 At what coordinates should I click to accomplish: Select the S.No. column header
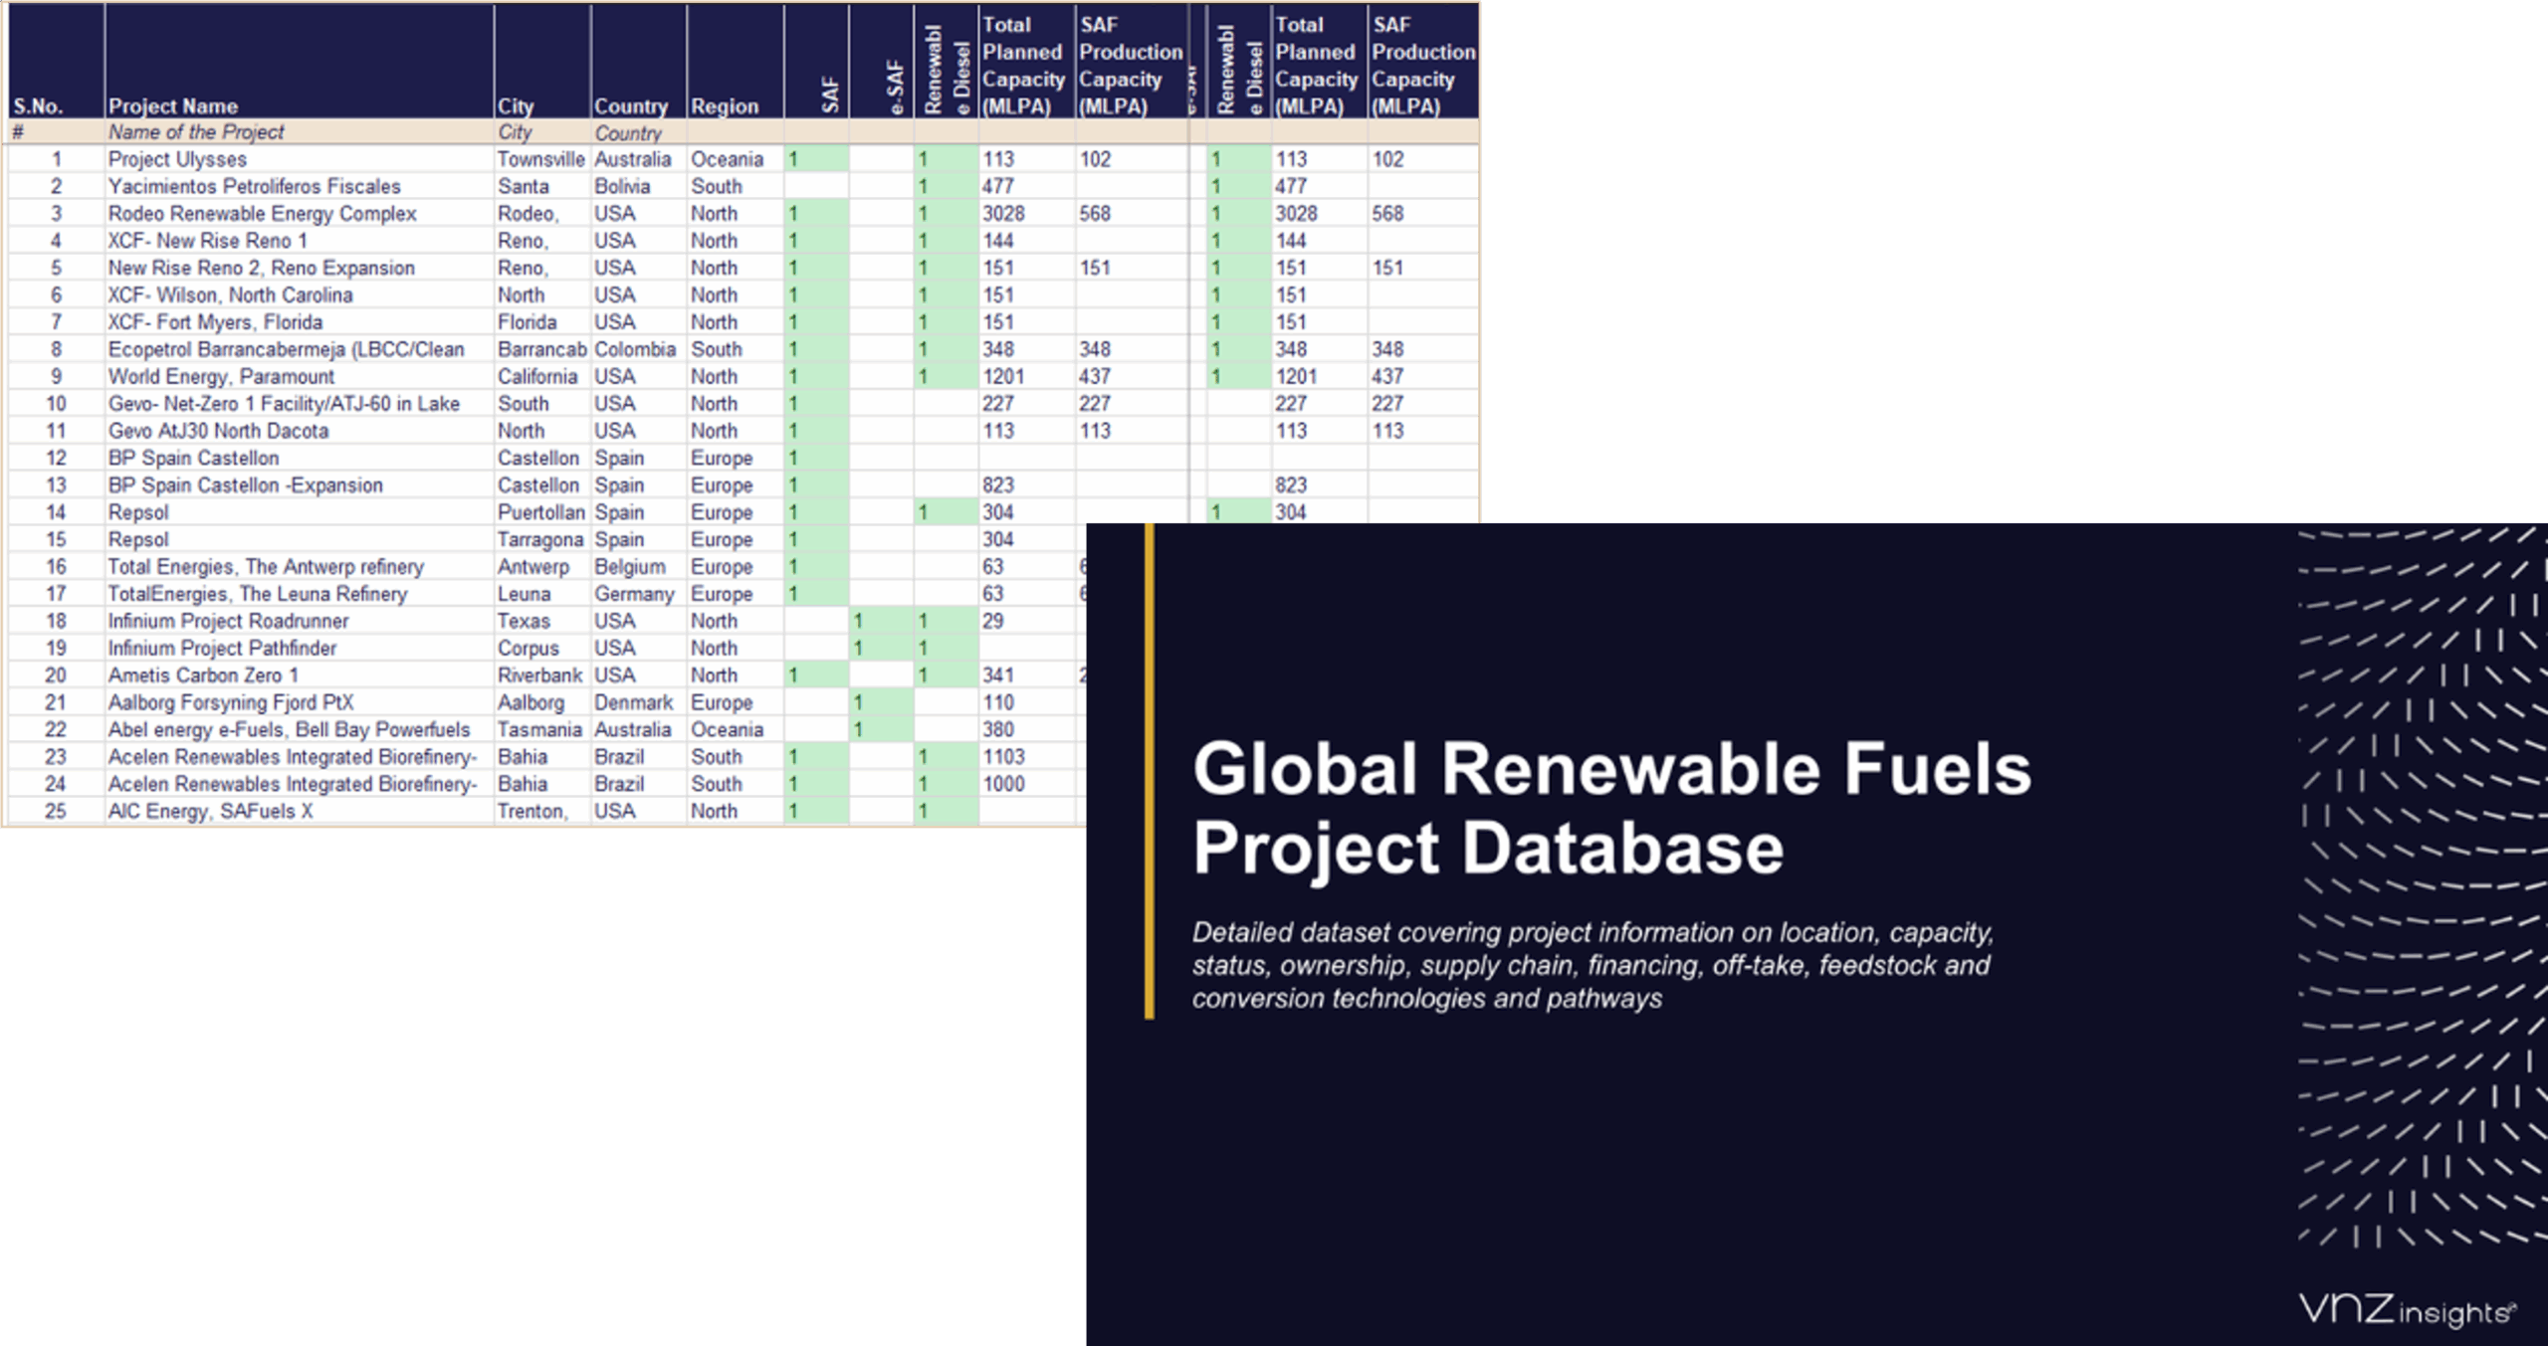point(37,105)
